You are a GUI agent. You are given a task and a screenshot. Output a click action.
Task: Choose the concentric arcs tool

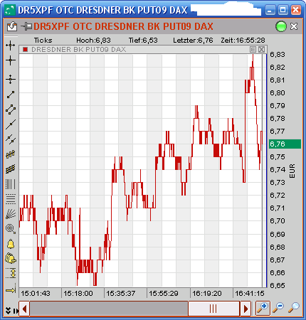click(x=11, y=229)
